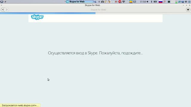Screen dimensions: 191x107
Task: Go forward with the browser forward arrow
Action: point(7,10)
